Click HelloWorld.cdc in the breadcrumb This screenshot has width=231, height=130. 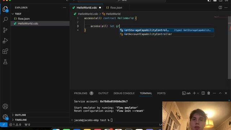pyautogui.click(x=88, y=14)
